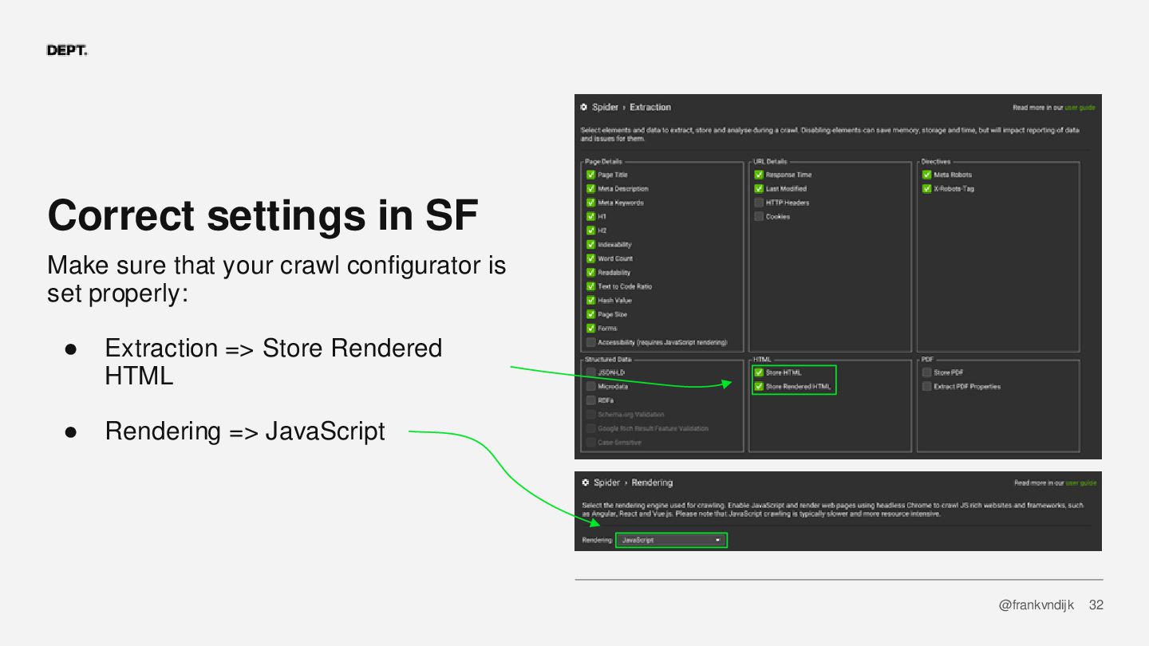Uncheck the Forms checkbox
This screenshot has width=1149, height=646.
point(590,329)
